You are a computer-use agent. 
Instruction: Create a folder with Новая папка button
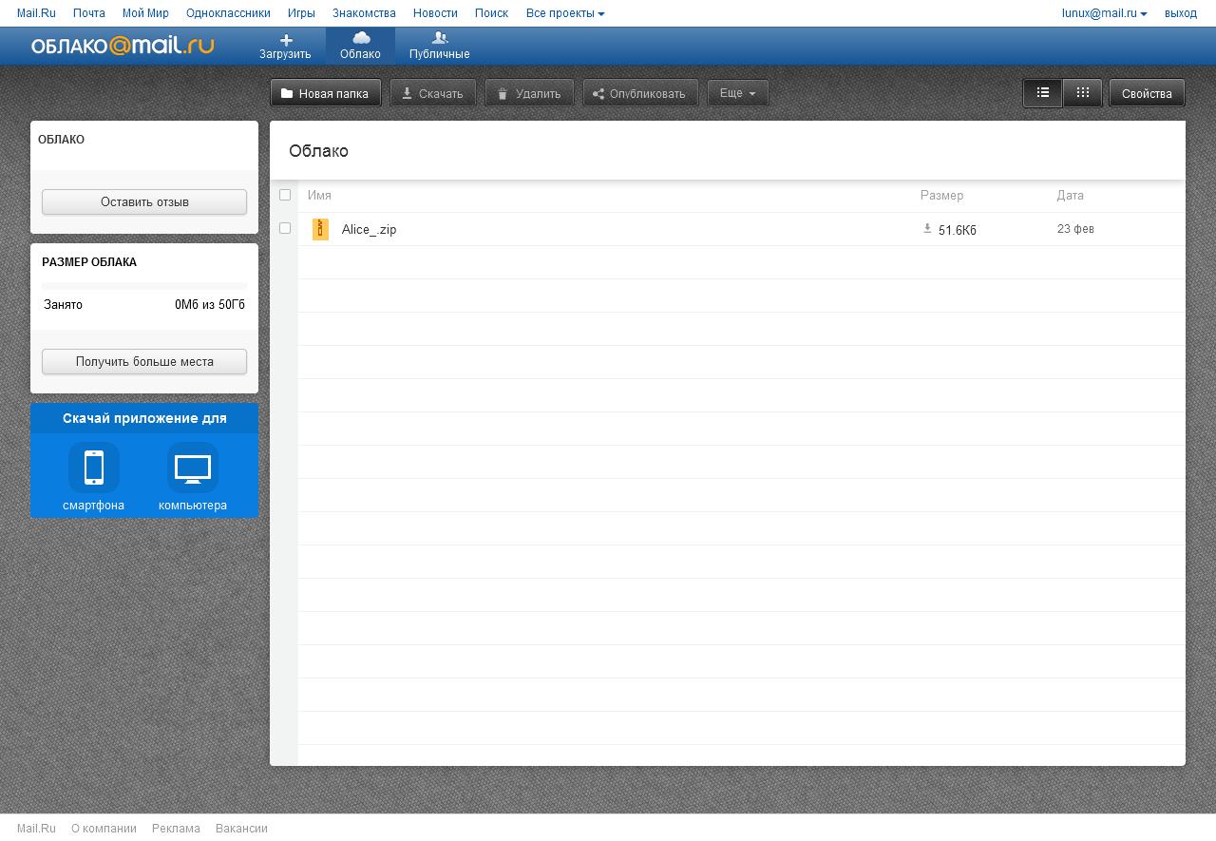pos(326,93)
